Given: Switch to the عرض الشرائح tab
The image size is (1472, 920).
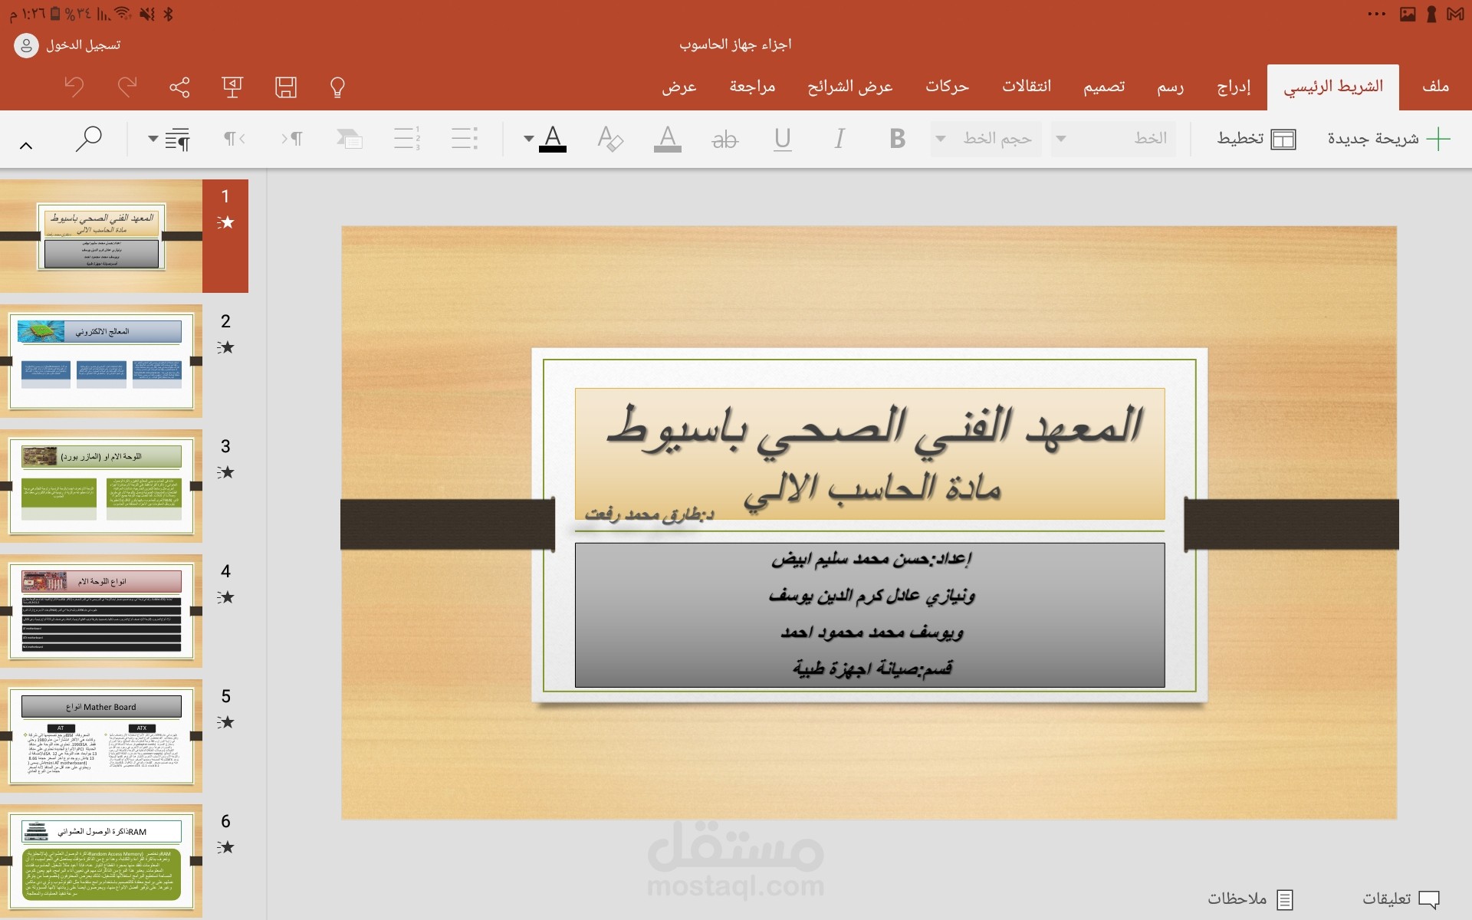Looking at the screenshot, I should [x=849, y=87].
